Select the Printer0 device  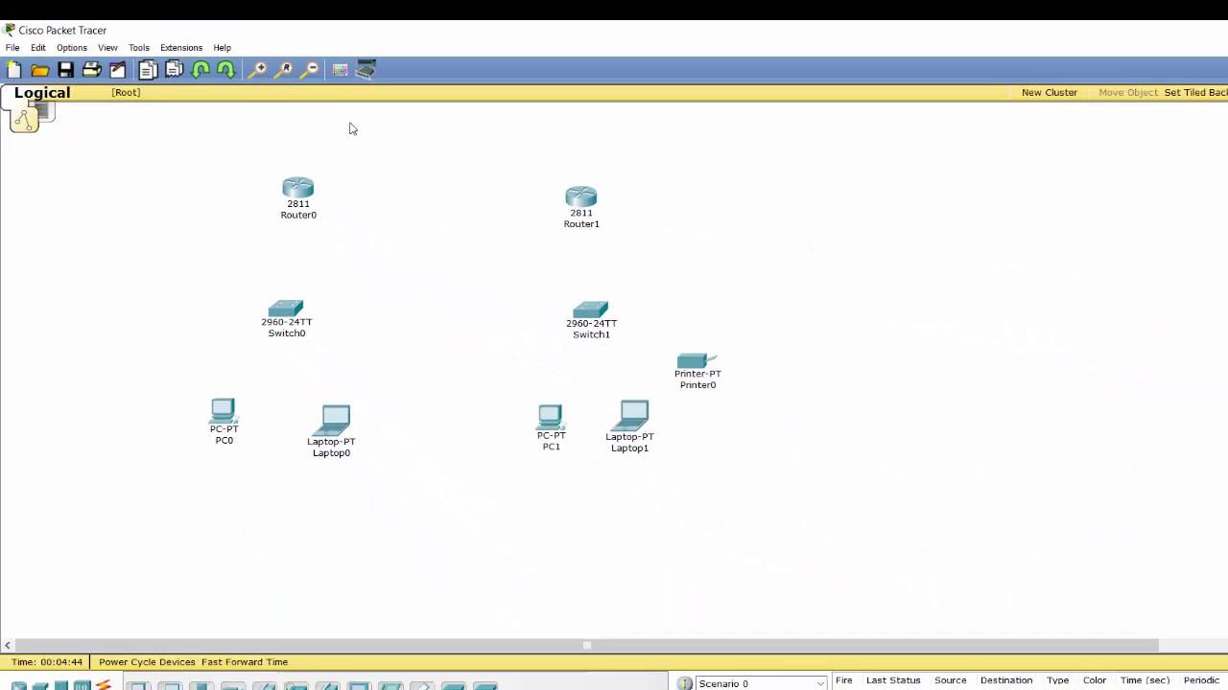[x=697, y=360]
